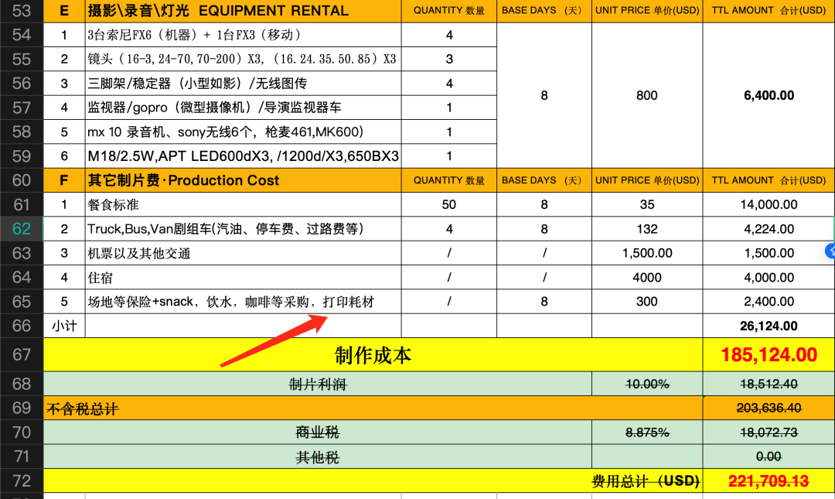
Task: Click row number 53 header
Action: [x=22, y=11]
